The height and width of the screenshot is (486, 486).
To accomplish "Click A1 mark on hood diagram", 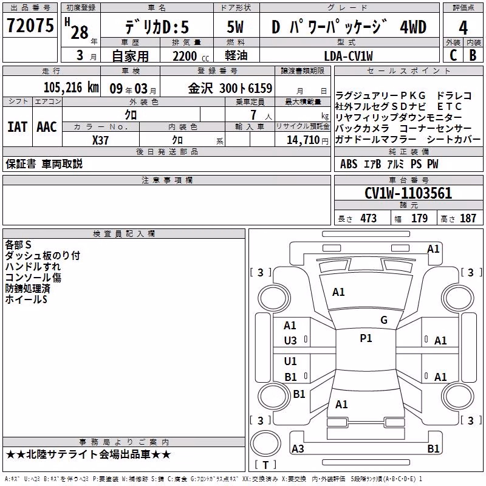I will click(338, 292).
